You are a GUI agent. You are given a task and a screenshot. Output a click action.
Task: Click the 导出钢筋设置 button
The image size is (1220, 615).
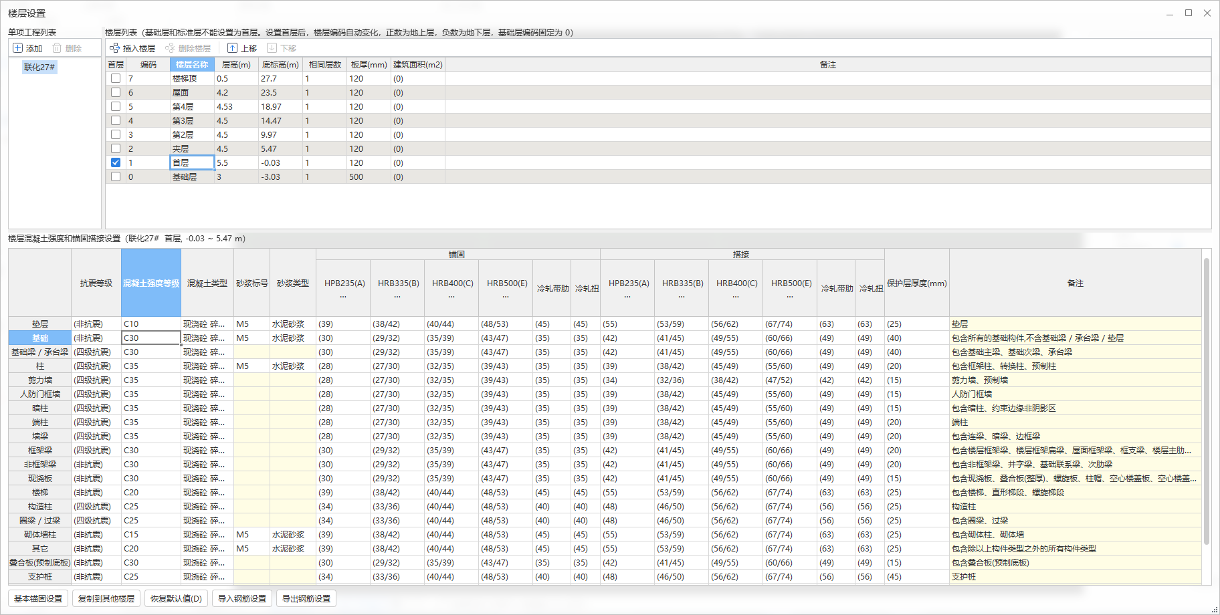tap(306, 598)
